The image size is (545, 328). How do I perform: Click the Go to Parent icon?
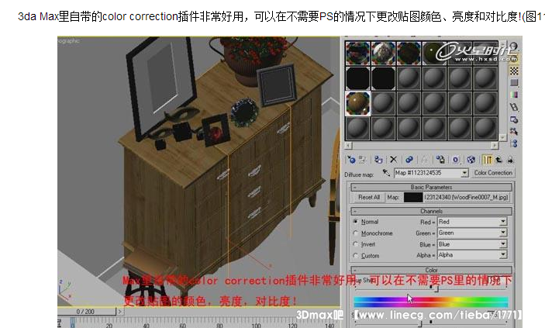[x=498, y=160]
